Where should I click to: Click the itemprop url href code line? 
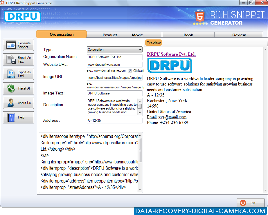click(89, 143)
